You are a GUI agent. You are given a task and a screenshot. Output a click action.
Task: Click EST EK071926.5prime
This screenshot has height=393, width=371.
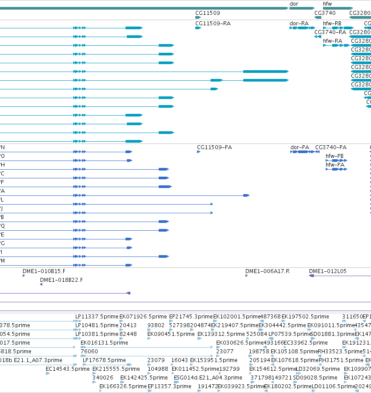143,317
